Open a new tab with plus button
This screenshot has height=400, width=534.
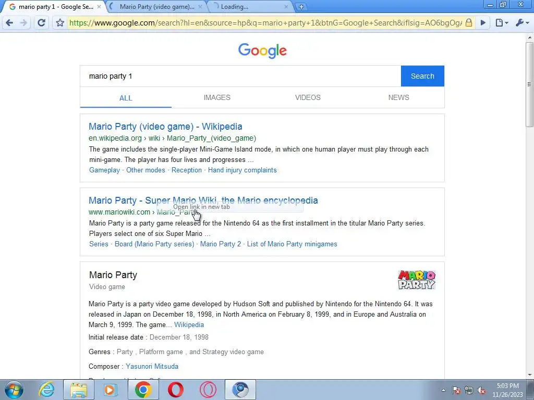click(x=301, y=6)
